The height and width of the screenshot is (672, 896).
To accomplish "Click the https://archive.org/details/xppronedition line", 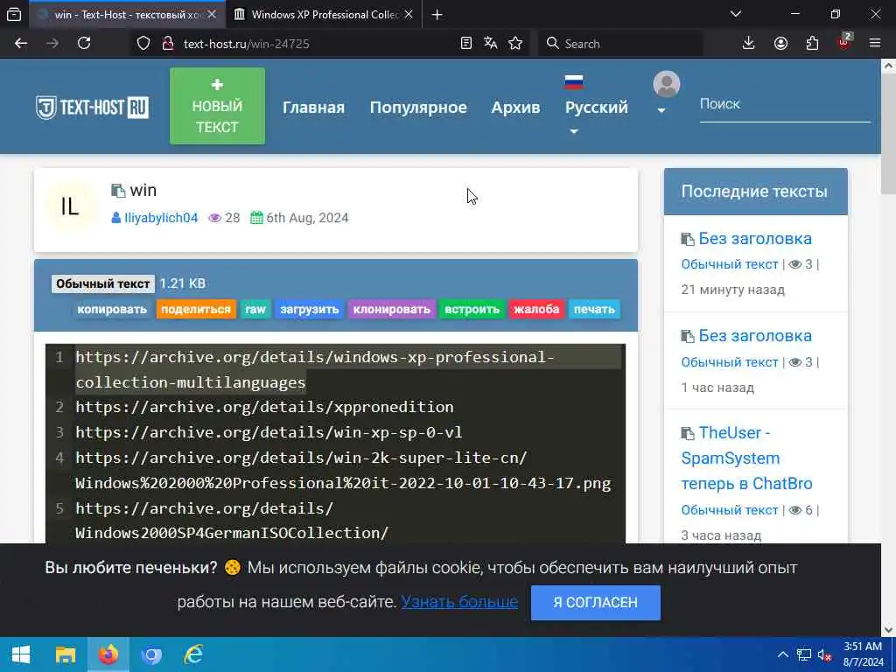I will tap(264, 407).
